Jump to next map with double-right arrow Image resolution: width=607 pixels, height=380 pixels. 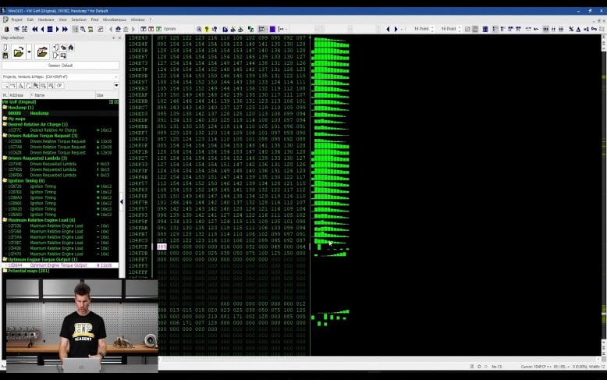click(x=65, y=29)
